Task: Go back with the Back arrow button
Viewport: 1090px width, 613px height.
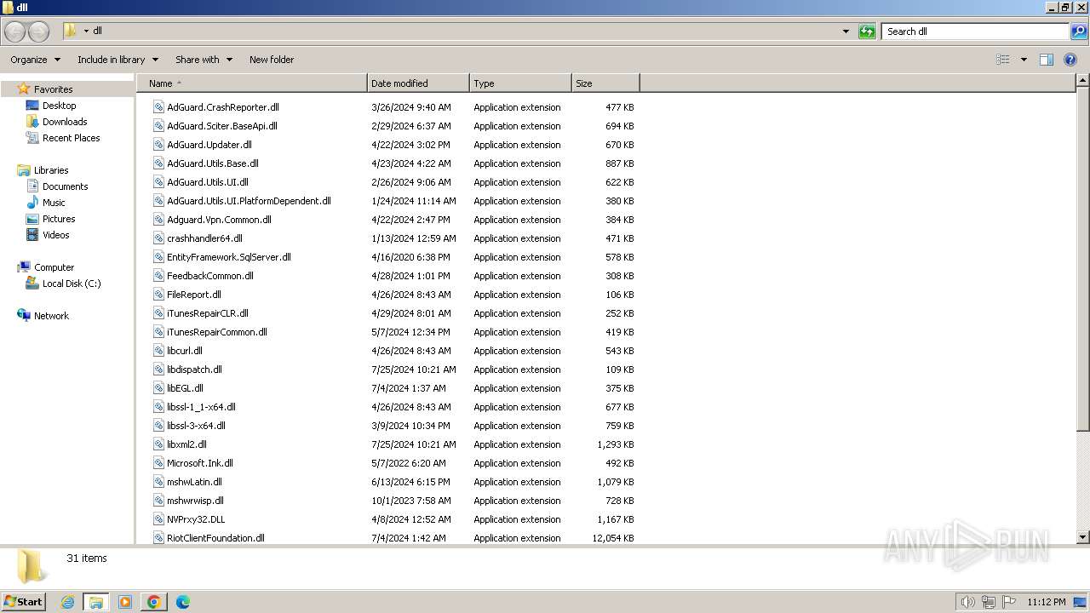Action: 14,32
